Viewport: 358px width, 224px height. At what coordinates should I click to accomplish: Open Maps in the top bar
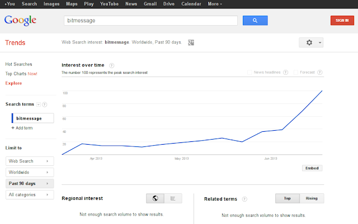pos(72,4)
